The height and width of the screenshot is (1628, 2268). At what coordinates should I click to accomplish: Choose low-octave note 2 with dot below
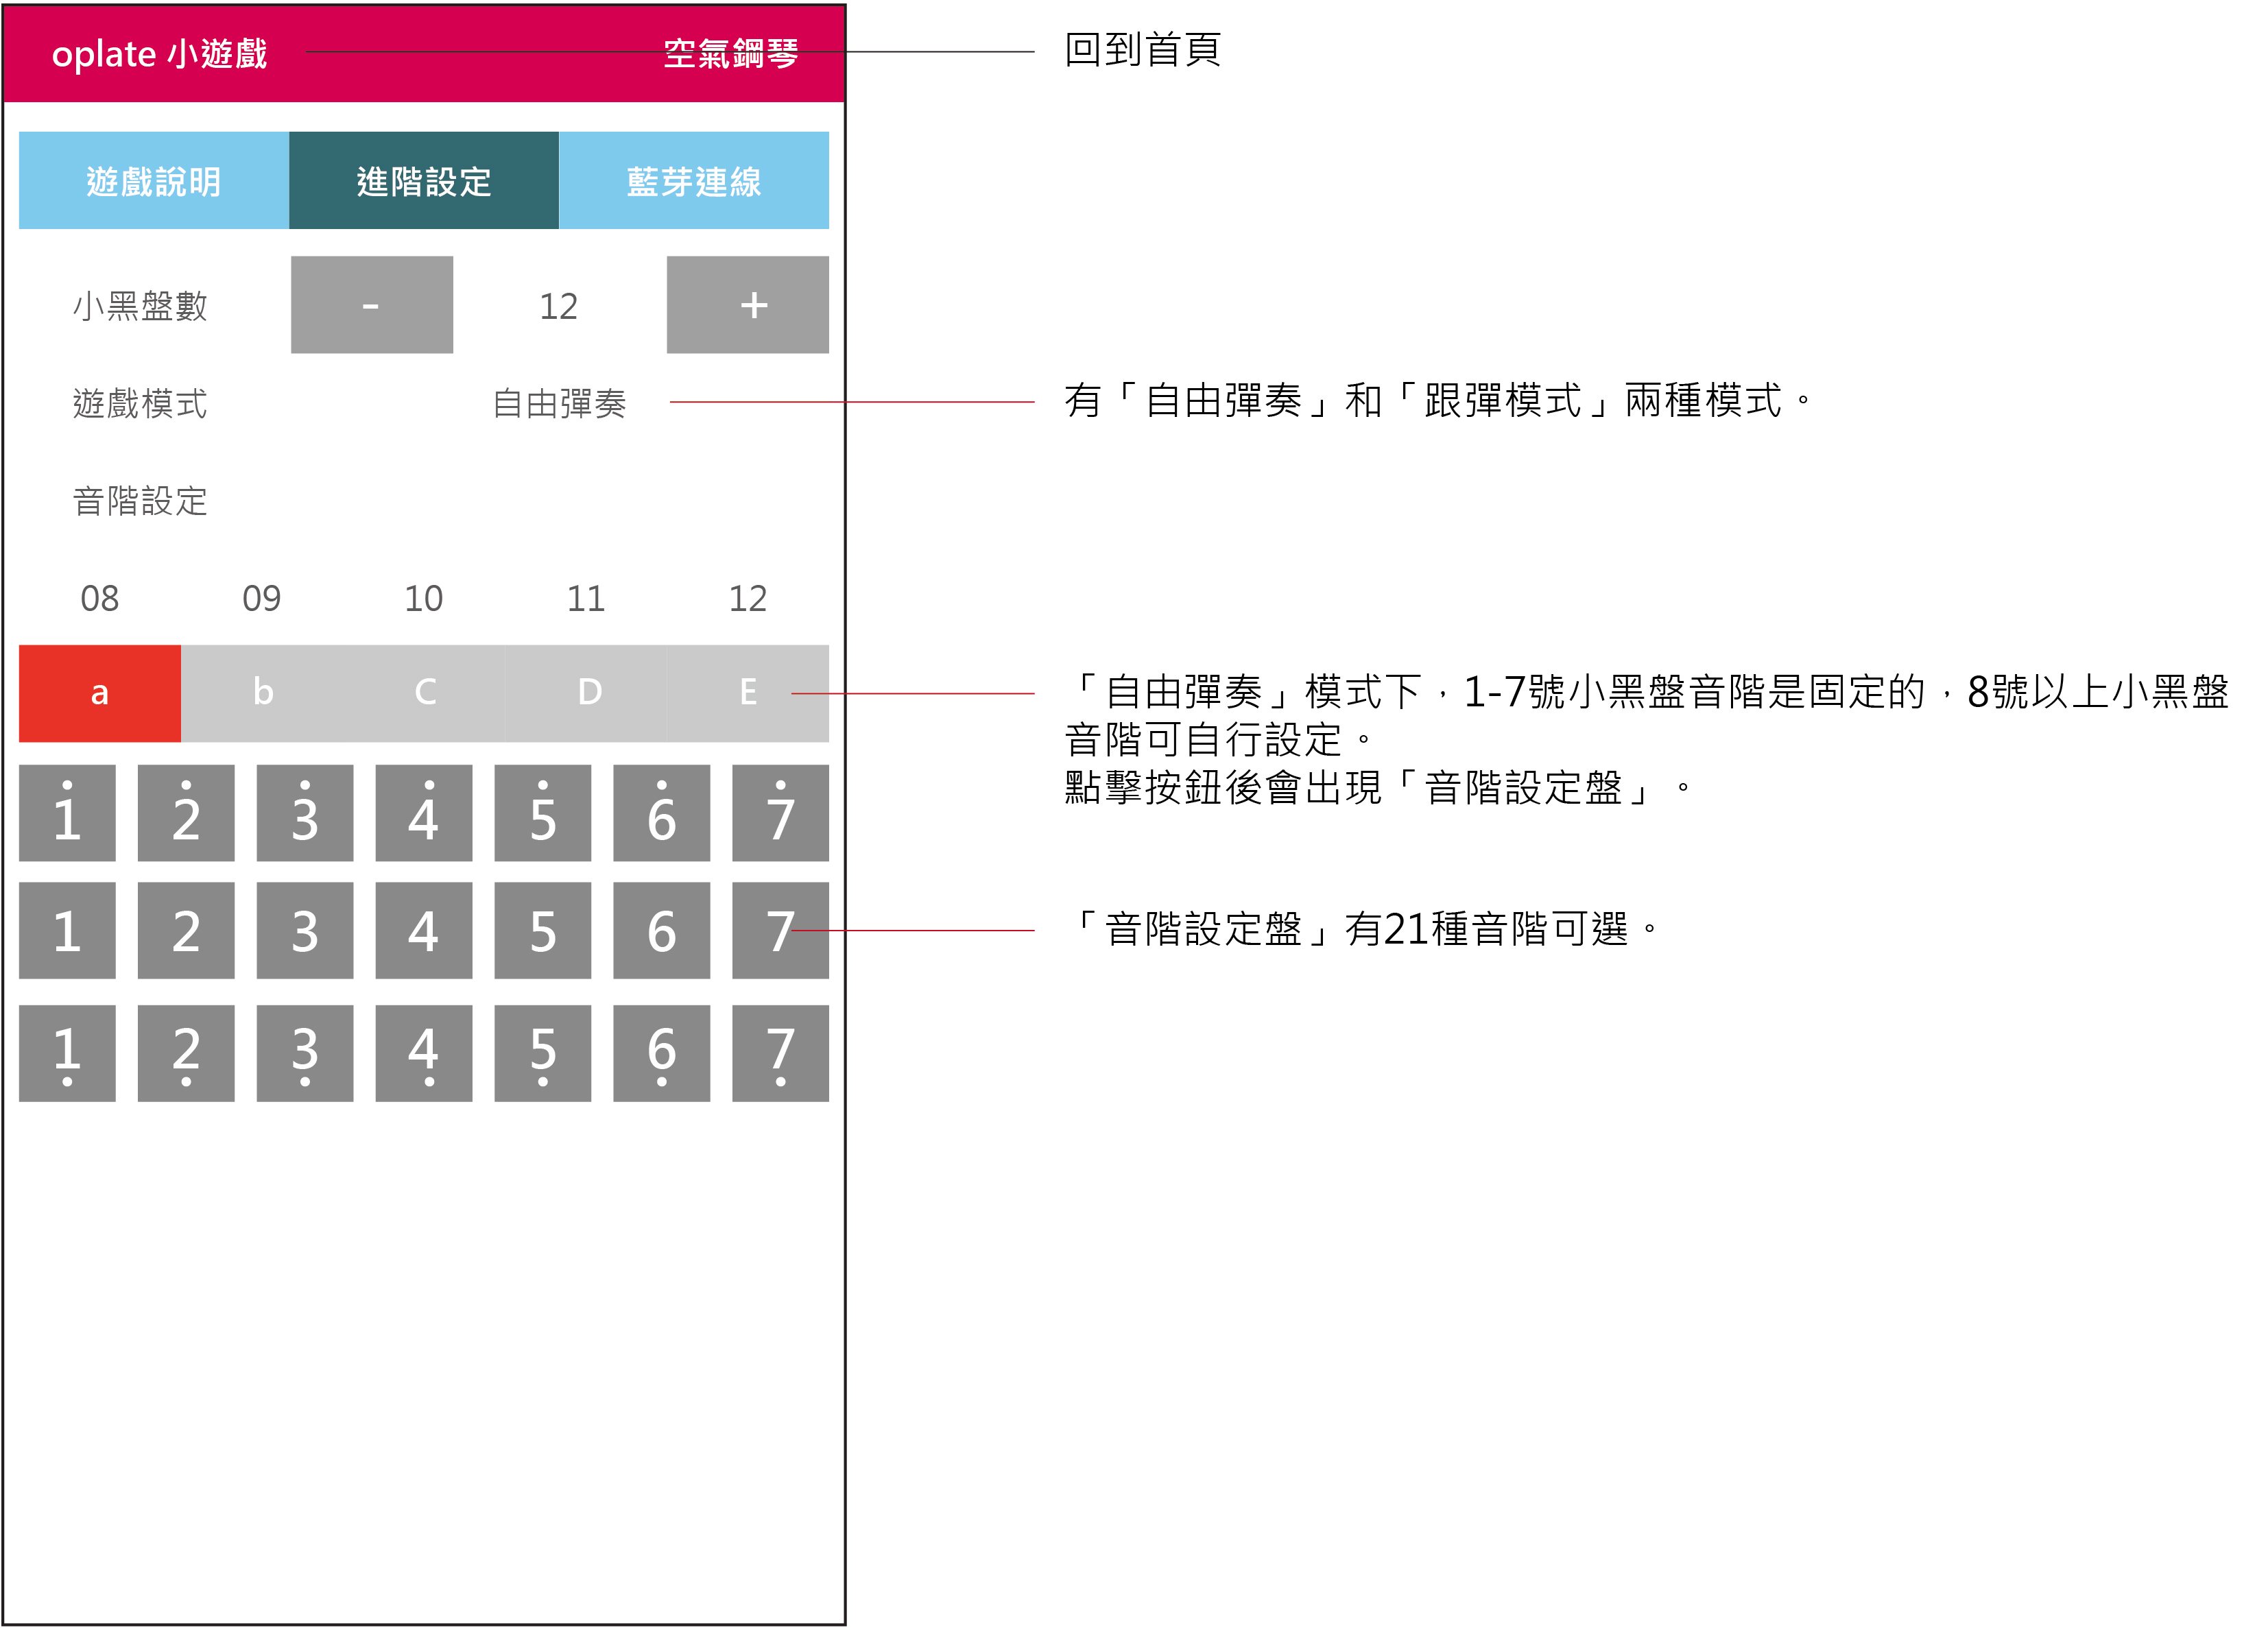pos(186,1053)
